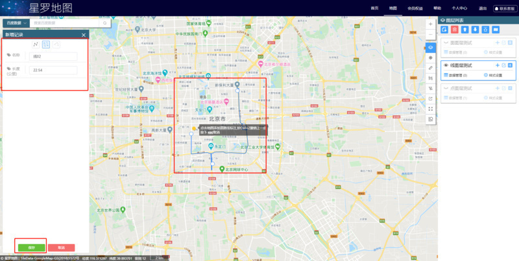Move layer down with the down-arrow icon
519x261 pixels.
[476, 30]
